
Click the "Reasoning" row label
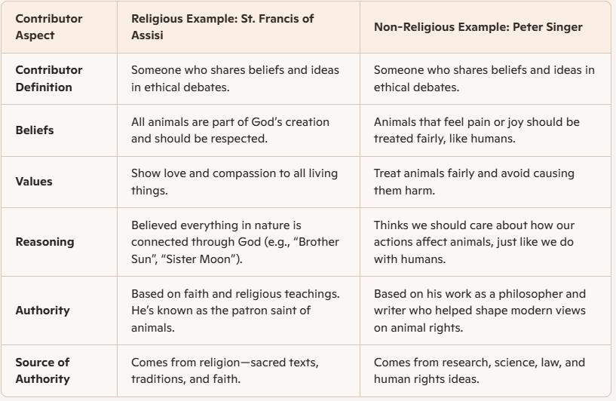44,242
